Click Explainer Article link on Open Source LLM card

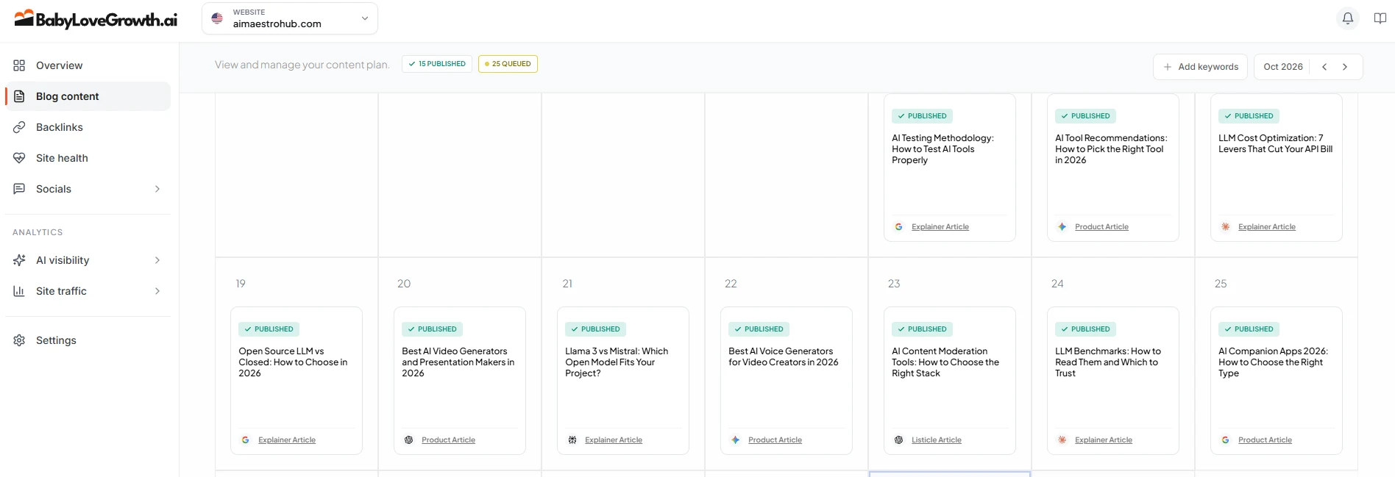point(286,440)
